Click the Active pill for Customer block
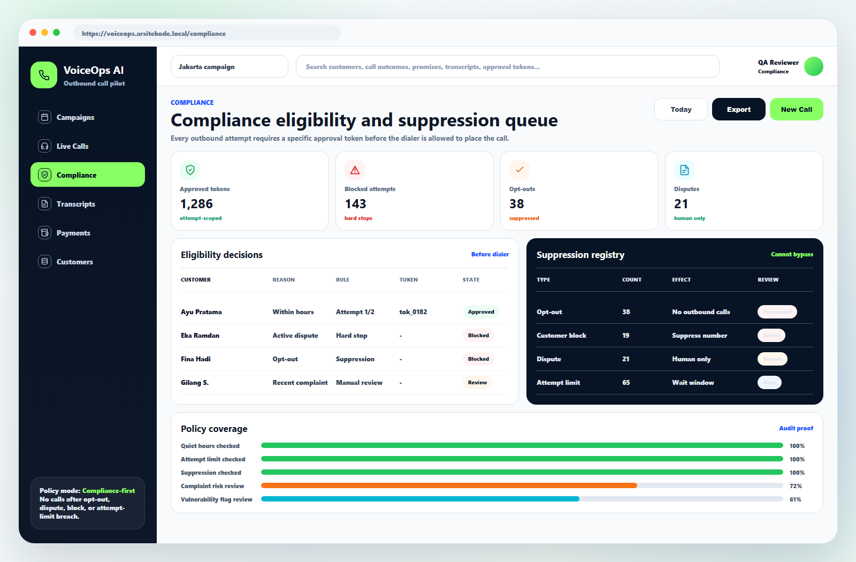 771,336
